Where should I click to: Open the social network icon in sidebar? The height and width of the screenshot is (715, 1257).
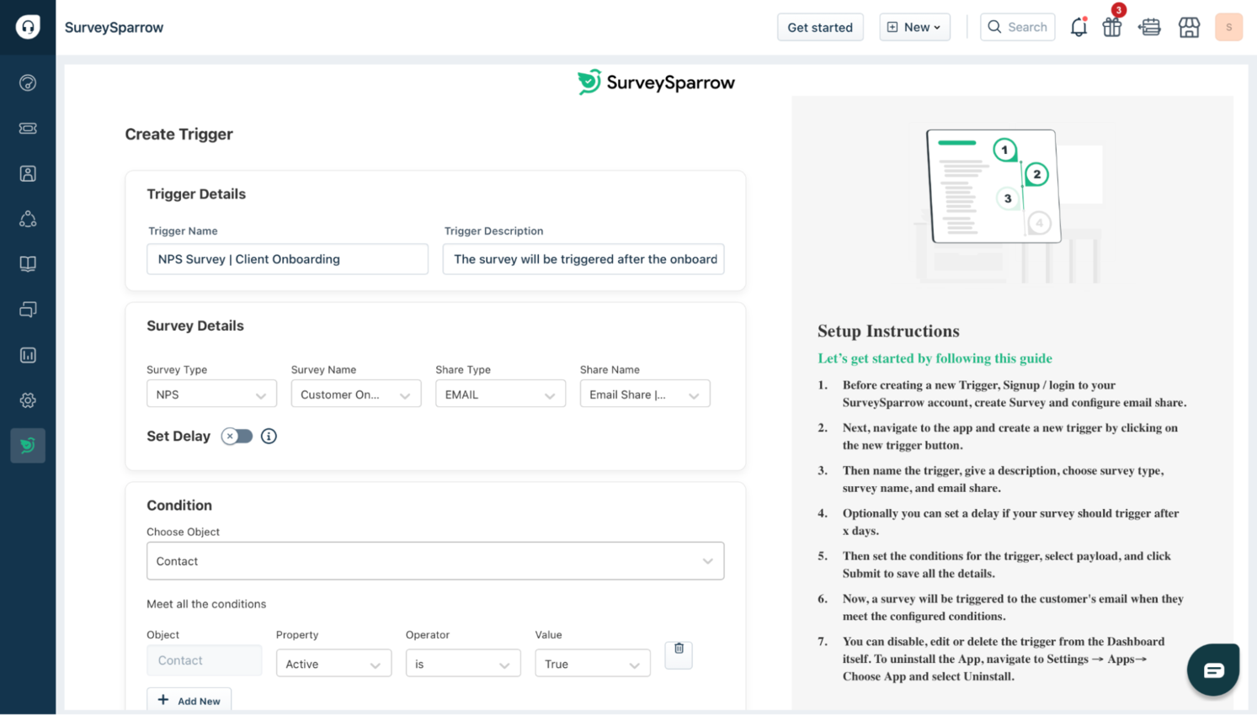(x=28, y=219)
